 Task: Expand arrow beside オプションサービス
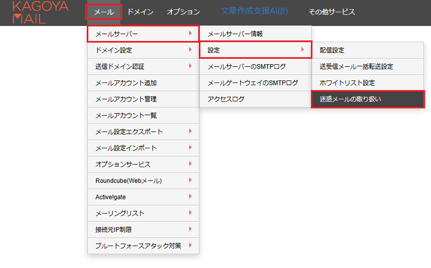pos(190,164)
